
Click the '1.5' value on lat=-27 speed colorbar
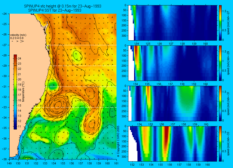pos(224,11)
